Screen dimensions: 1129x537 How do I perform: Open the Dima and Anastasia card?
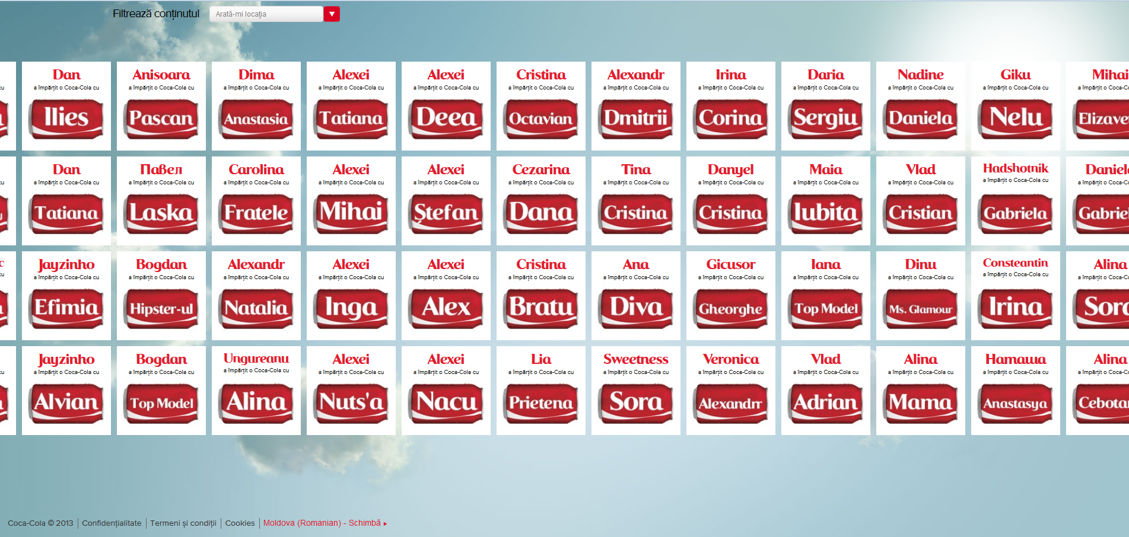coord(256,106)
